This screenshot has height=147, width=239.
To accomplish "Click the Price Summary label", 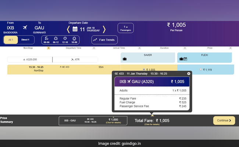I will pyautogui.click(x=7, y=120).
